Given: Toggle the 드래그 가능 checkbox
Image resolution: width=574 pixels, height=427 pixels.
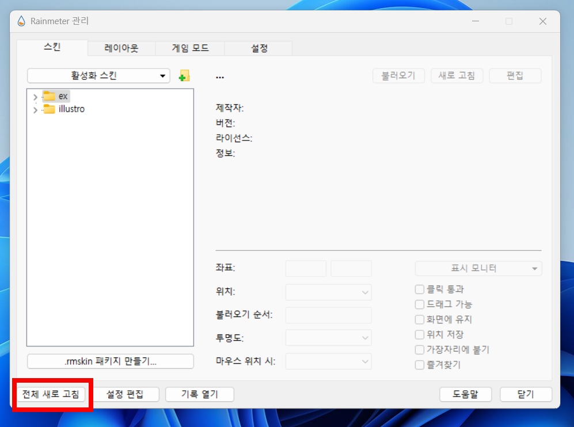Looking at the screenshot, I should [420, 304].
